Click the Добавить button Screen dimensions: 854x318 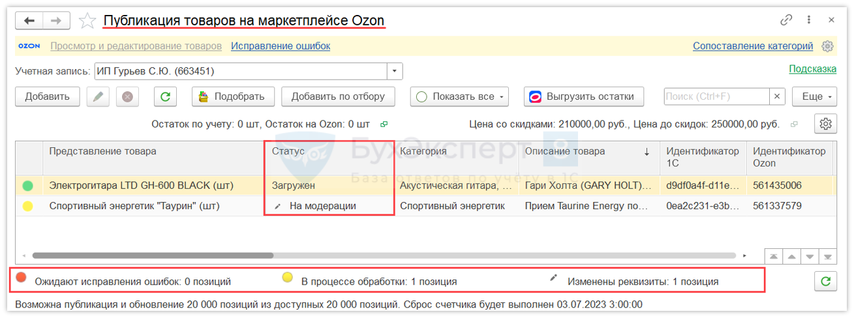pyautogui.click(x=47, y=96)
